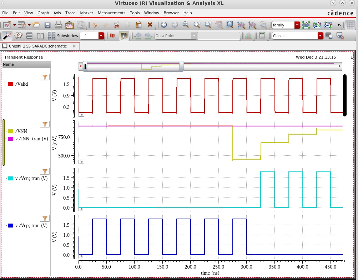358x280 pixels.
Task: Open the Classic workspace dropdown
Action: [x=320, y=36]
